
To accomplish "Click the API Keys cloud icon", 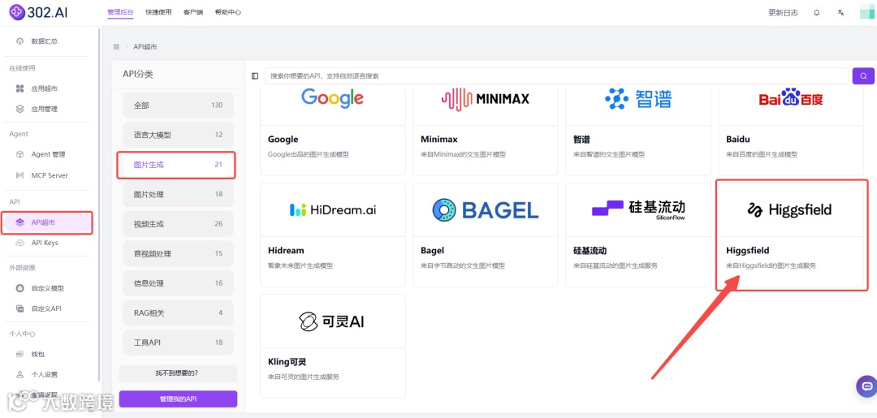I will tap(20, 243).
